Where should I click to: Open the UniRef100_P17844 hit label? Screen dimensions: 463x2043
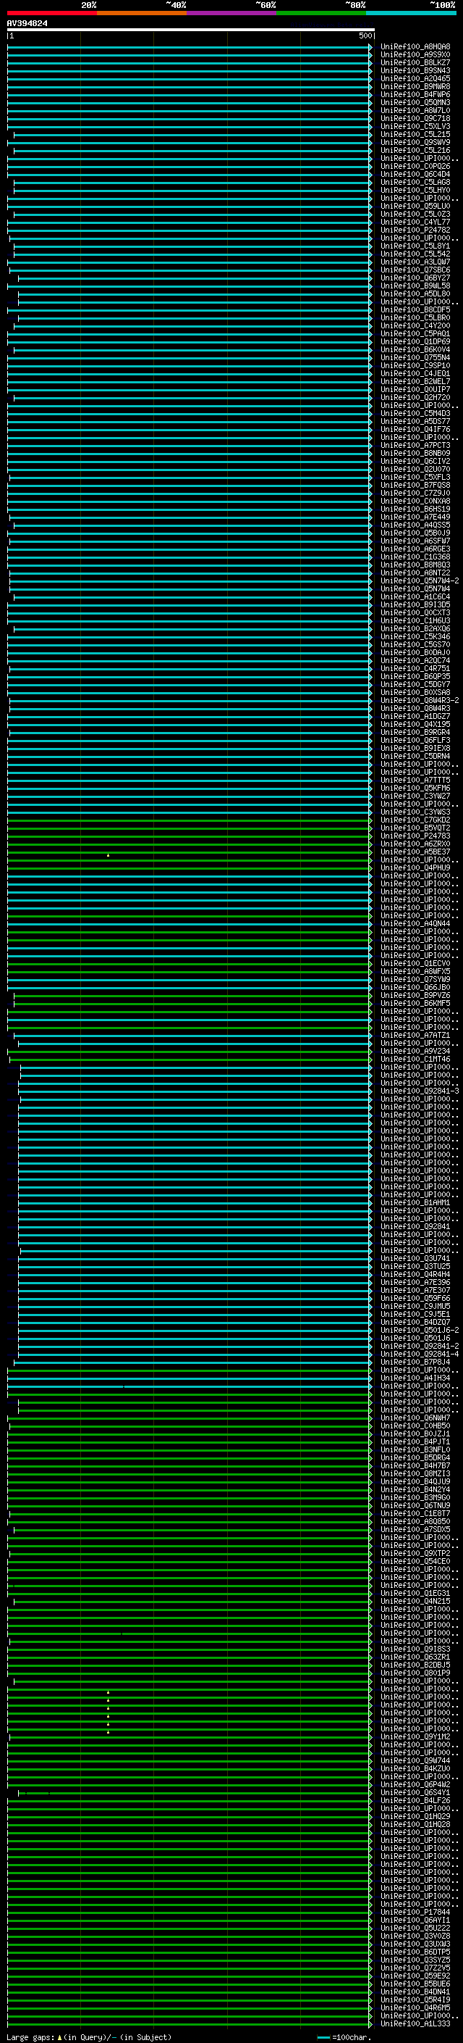[x=415, y=1912]
